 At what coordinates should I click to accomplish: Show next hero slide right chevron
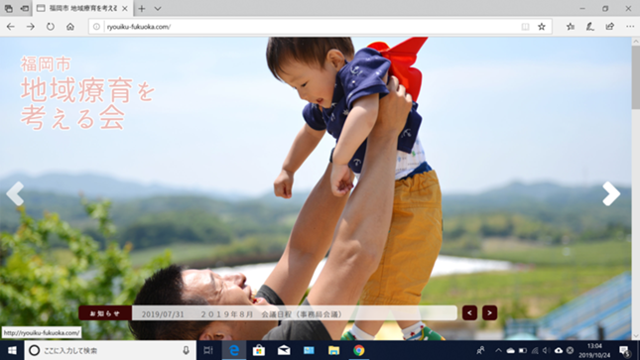click(x=611, y=193)
